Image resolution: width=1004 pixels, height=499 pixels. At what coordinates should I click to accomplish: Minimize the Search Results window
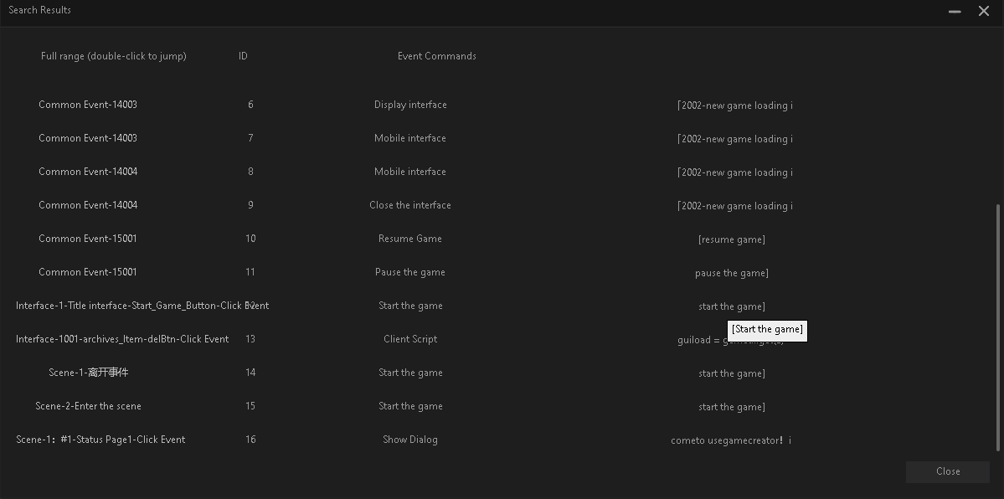click(955, 11)
